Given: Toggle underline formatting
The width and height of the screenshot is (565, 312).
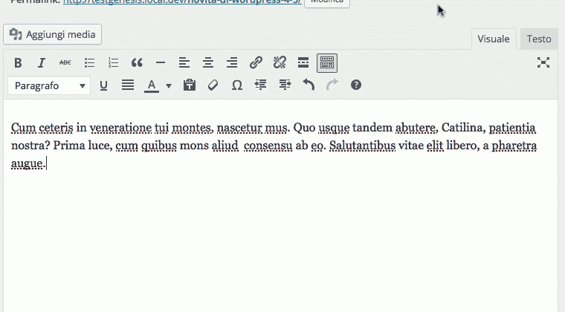Looking at the screenshot, I should pos(103,85).
